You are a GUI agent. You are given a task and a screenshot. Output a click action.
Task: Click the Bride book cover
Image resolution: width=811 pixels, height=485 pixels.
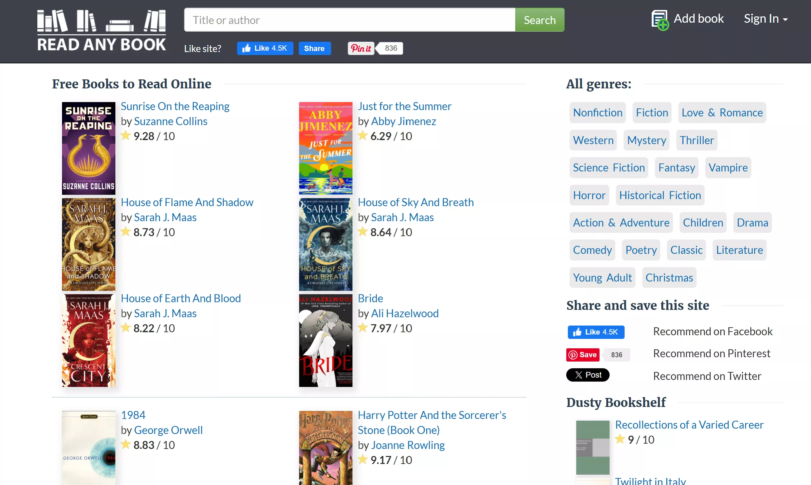tap(325, 341)
